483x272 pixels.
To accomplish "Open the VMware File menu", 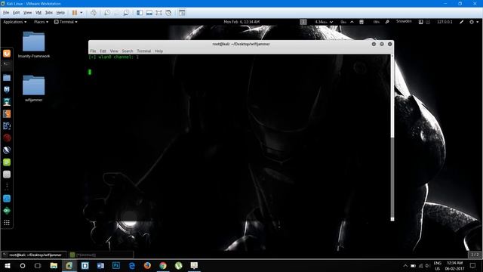I will [6, 13].
